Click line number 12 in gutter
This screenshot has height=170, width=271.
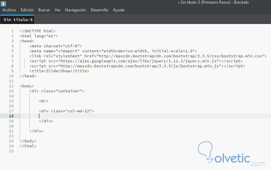[11, 86]
